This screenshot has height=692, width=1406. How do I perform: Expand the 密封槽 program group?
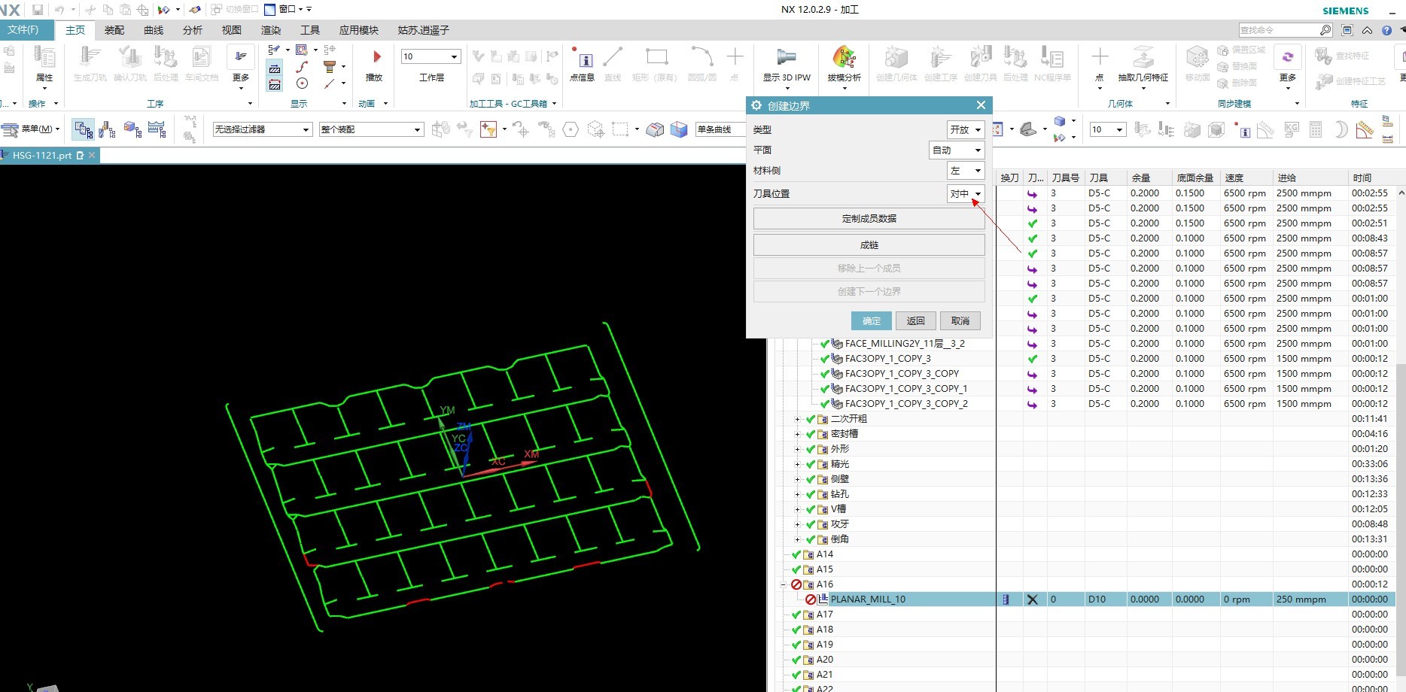pos(798,434)
